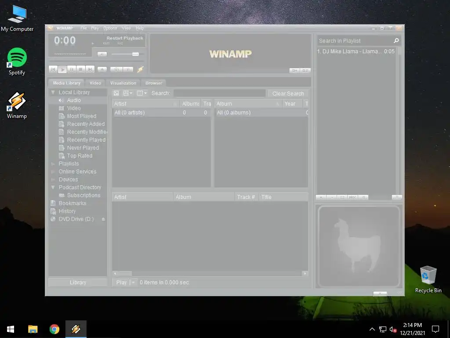The height and width of the screenshot is (338, 450).
Task: Collapse the Local Library tree
Action: [x=53, y=92]
